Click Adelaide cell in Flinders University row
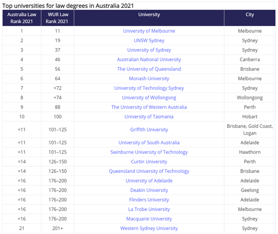278x234 pixels. pos(250,200)
